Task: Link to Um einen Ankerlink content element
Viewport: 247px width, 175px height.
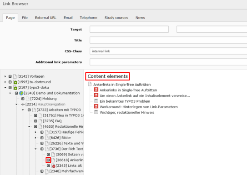Action: pos(145,96)
